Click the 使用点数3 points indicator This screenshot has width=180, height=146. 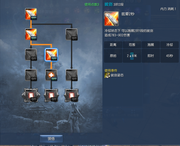[x=92, y=4]
